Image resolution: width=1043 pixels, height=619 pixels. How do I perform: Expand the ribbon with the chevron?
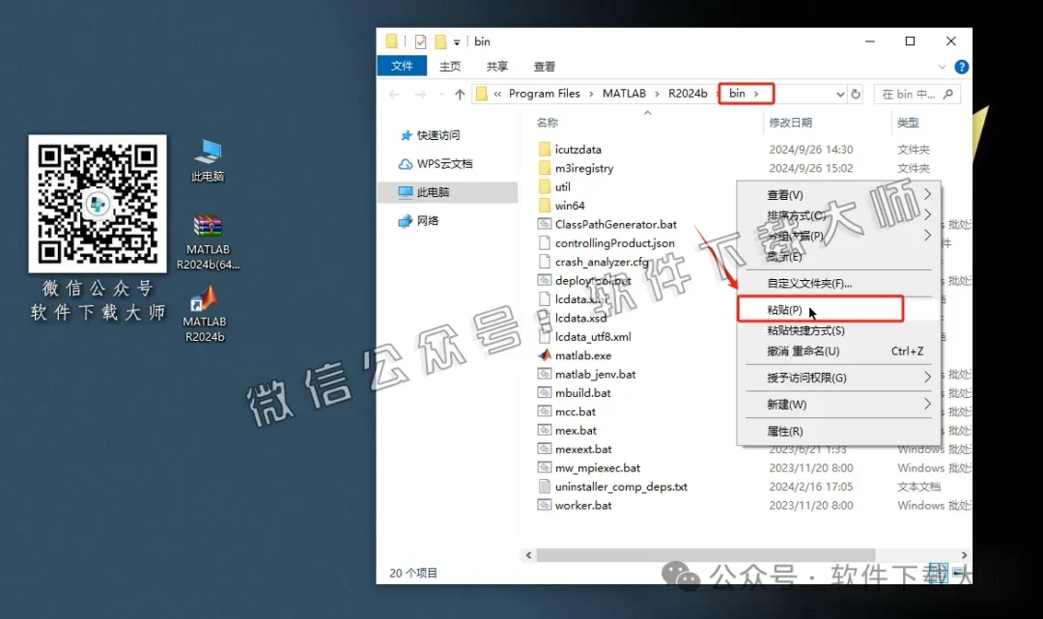(x=942, y=67)
